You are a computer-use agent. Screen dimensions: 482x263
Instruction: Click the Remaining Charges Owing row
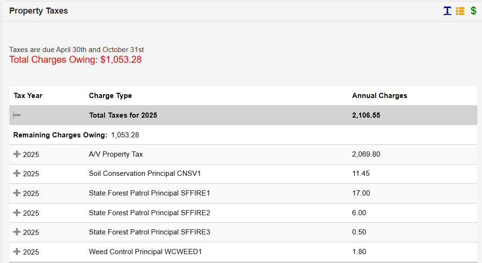[76, 135]
